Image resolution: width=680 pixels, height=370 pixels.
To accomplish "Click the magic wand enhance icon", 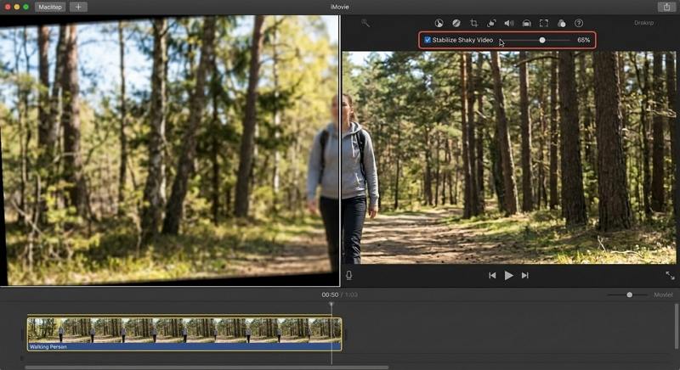I will click(x=365, y=24).
